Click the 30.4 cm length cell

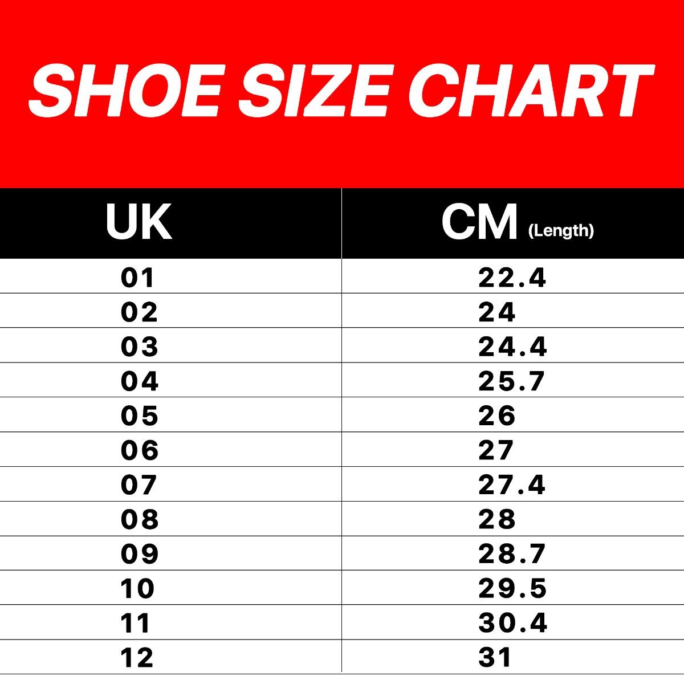point(513,623)
